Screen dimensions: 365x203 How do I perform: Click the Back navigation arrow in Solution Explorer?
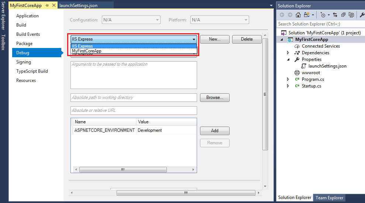point(282,15)
